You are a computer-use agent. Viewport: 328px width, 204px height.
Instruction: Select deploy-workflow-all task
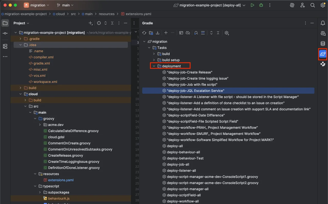click(x=183, y=201)
